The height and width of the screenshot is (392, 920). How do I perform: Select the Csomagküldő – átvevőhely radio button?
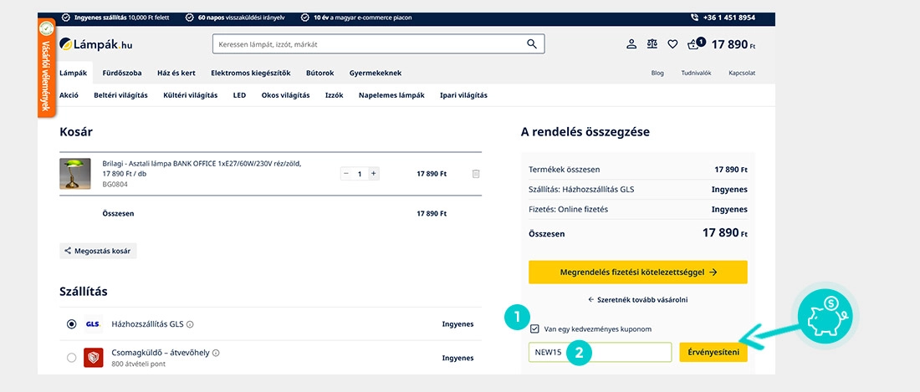72,358
